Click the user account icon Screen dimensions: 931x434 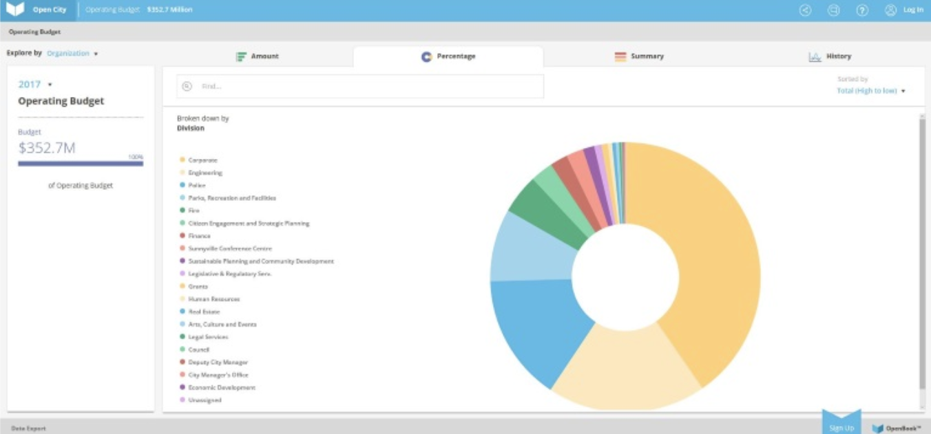[891, 10]
